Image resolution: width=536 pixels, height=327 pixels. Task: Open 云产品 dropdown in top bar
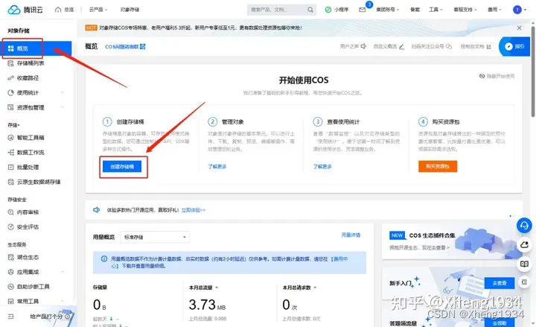click(98, 10)
